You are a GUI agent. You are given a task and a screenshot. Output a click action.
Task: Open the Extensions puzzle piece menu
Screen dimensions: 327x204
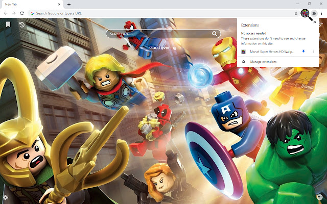click(x=314, y=14)
